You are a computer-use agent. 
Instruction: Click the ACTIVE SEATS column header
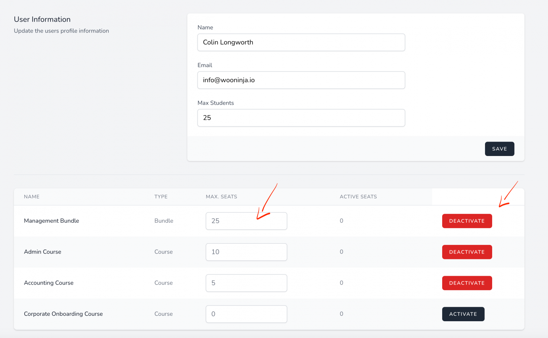pos(358,197)
